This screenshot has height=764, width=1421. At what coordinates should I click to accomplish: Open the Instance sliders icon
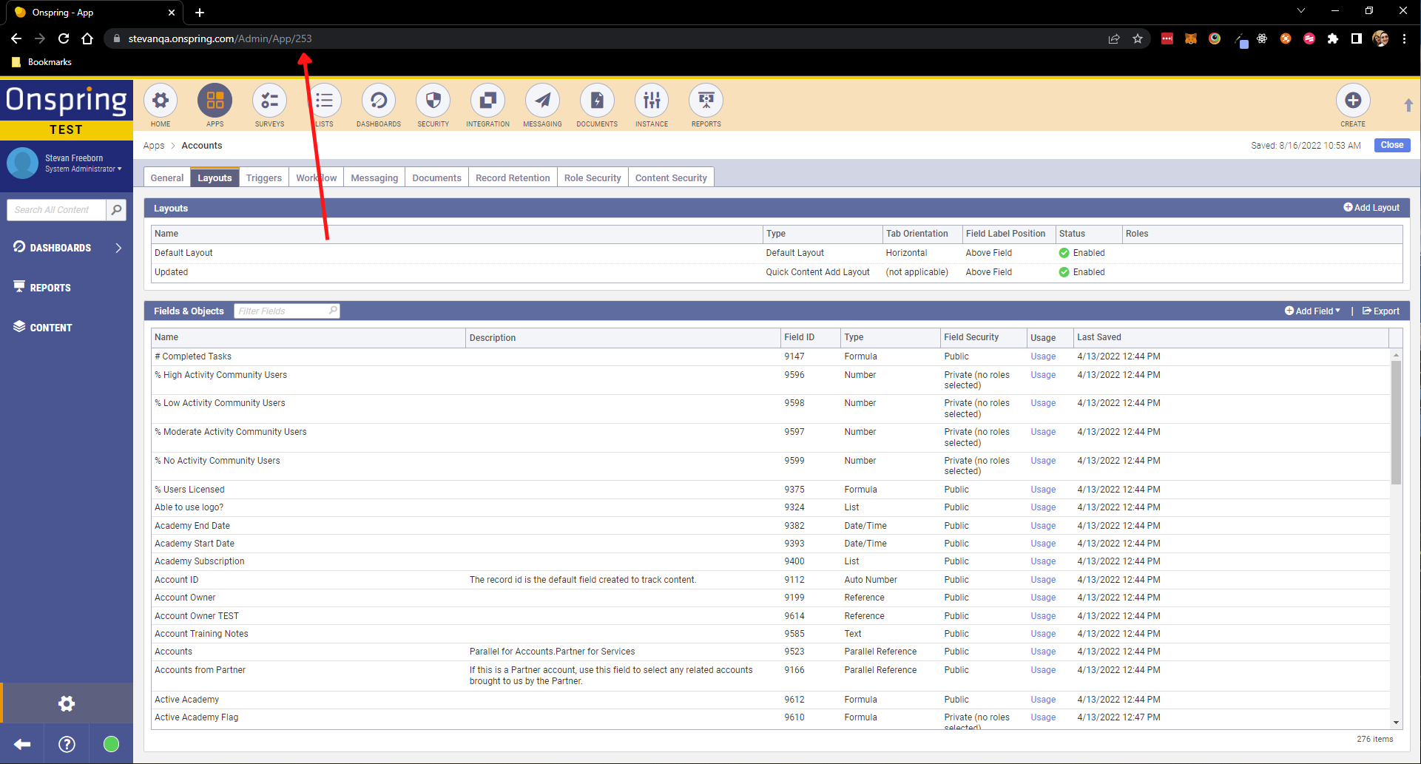[652, 101]
